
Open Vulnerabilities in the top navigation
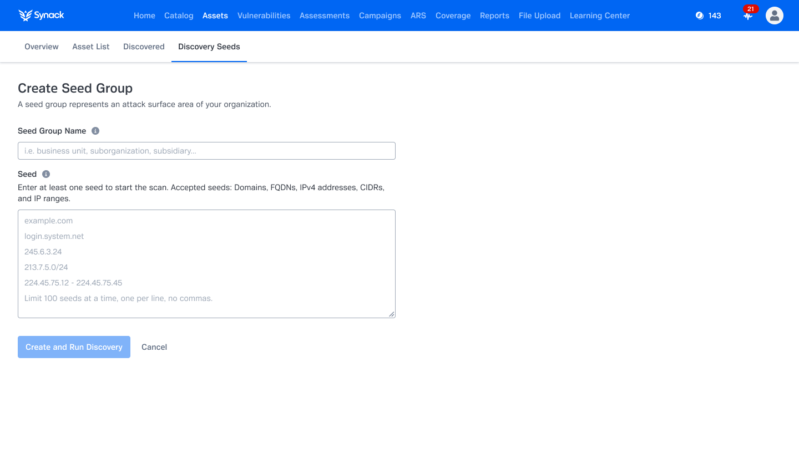(264, 16)
